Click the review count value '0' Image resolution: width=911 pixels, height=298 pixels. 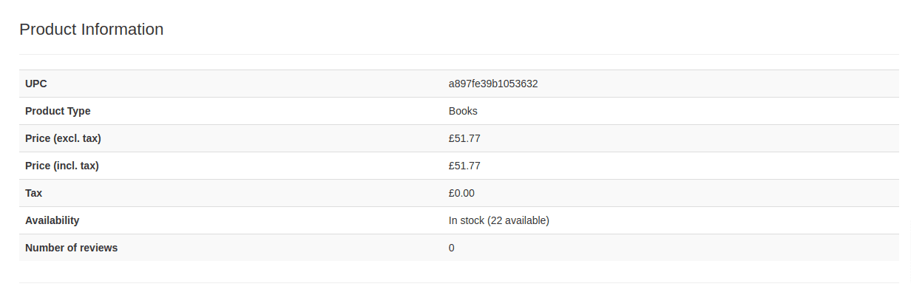[452, 248]
